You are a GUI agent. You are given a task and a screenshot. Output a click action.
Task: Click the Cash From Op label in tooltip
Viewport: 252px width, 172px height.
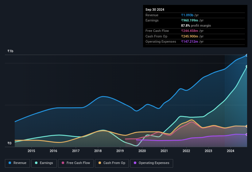[x=156, y=36]
